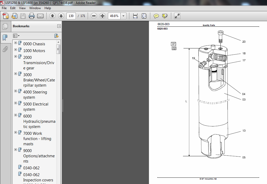Open the zoom level dropdown arrow
267x184 pixels.
(x=124, y=16)
